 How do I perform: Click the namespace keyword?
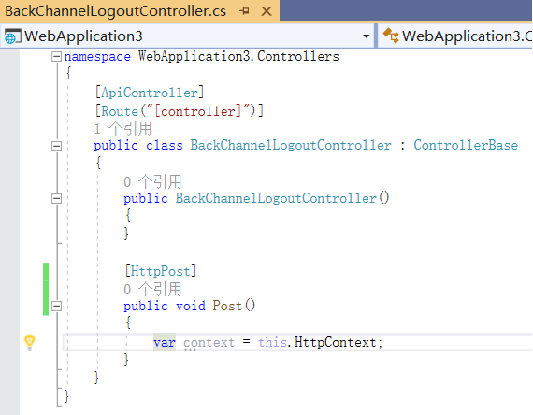tap(97, 56)
